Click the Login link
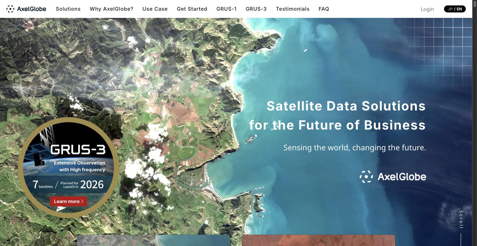The width and height of the screenshot is (477, 246). coord(427,9)
